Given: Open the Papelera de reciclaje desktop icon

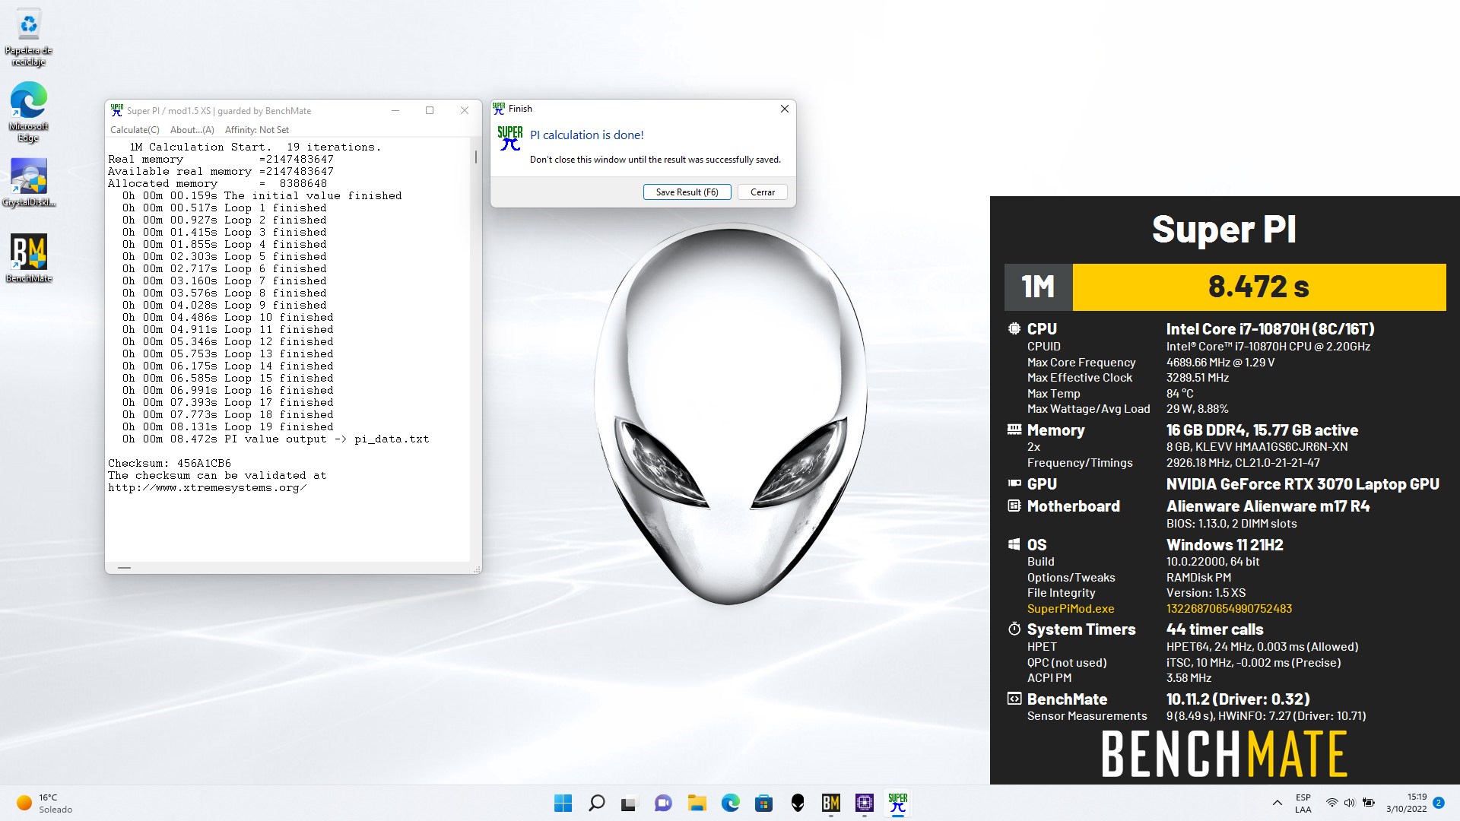Looking at the screenshot, I should click(29, 36).
